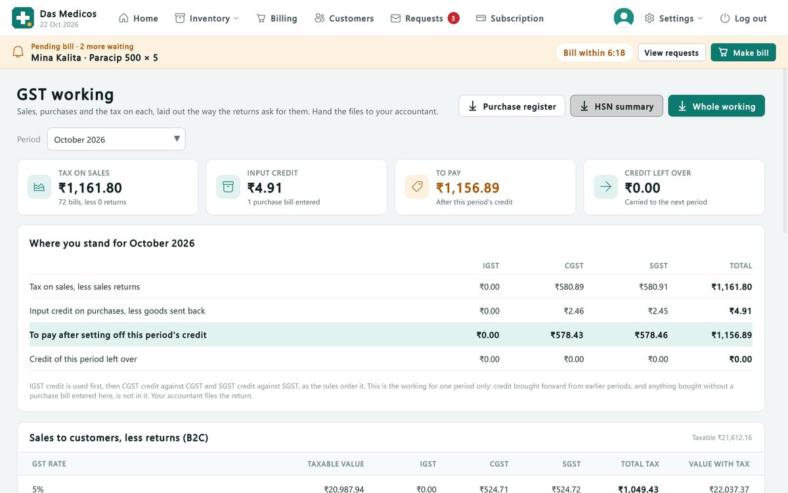Click the To Pay tag icon
Viewport: 788px width, 493px height.
coord(417,187)
